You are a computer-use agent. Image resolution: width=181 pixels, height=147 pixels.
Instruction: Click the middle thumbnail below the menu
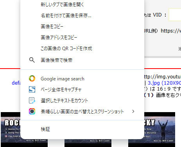coord(88,143)
